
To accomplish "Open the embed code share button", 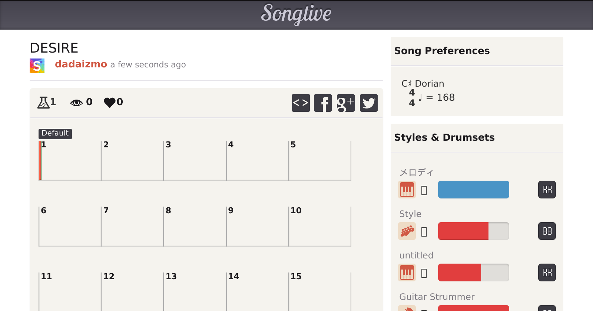I will (301, 103).
